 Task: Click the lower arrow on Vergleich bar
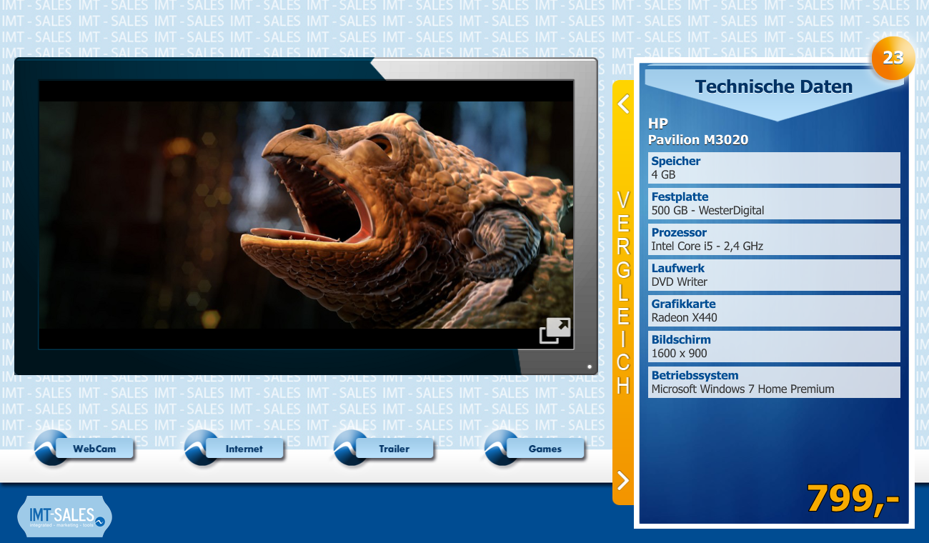tap(623, 480)
